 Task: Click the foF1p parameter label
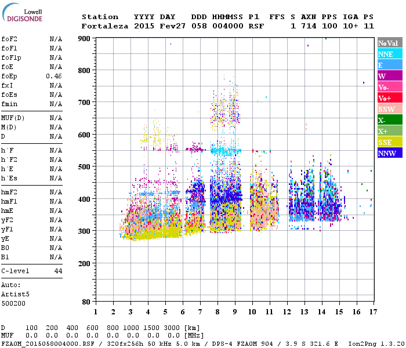pos(11,58)
